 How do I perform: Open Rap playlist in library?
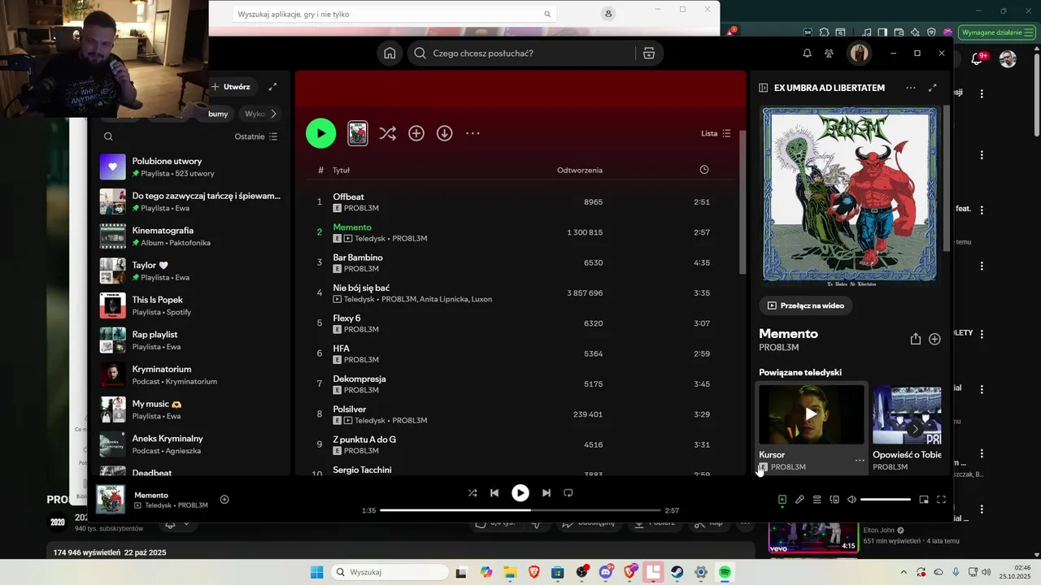click(190, 340)
